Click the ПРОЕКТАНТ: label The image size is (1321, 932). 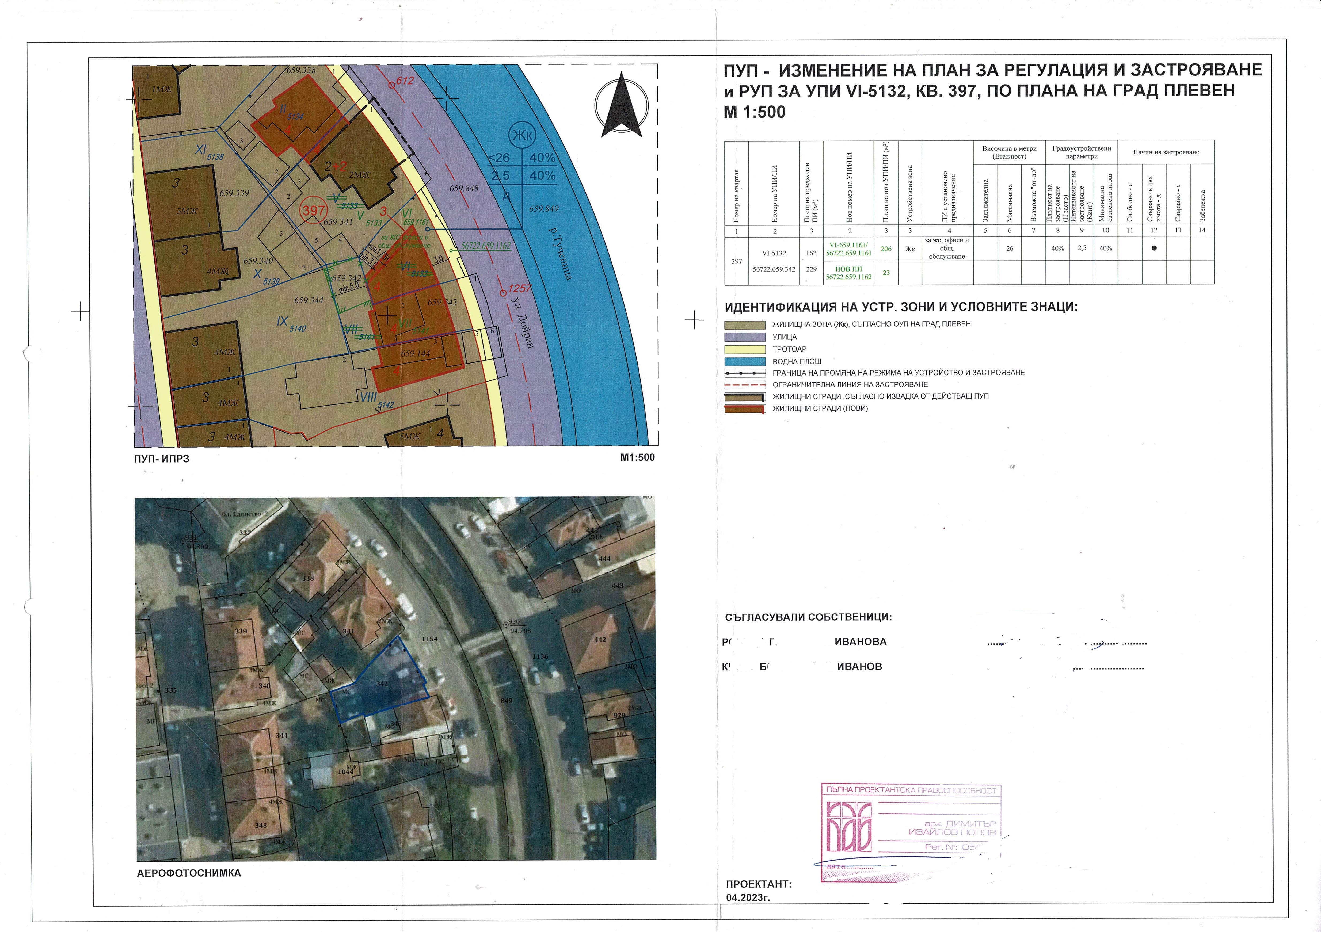(759, 884)
